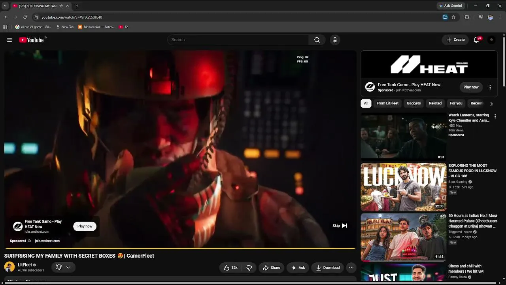
Task: Click the vertical page scrollbar
Action: click(x=504, y=61)
